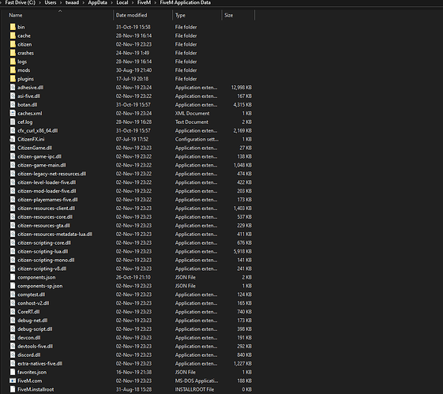Select debug-script.dll file name
Image resolution: width=443 pixels, height=394 pixels.
(35, 329)
